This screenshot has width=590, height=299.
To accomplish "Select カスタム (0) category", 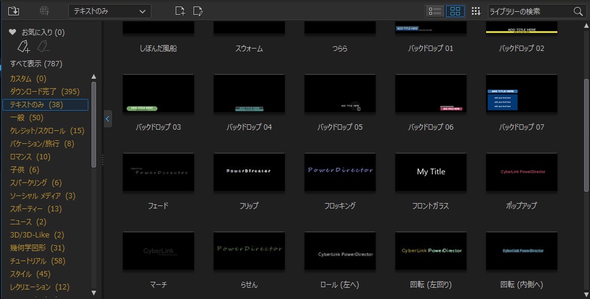I will [x=28, y=78].
